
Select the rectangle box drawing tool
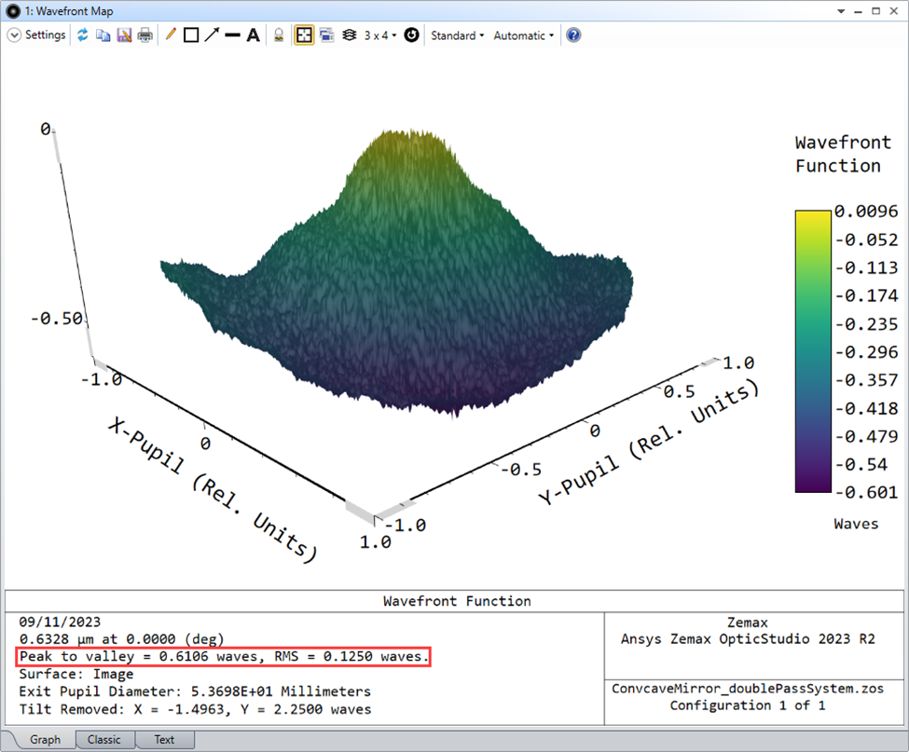pos(191,35)
